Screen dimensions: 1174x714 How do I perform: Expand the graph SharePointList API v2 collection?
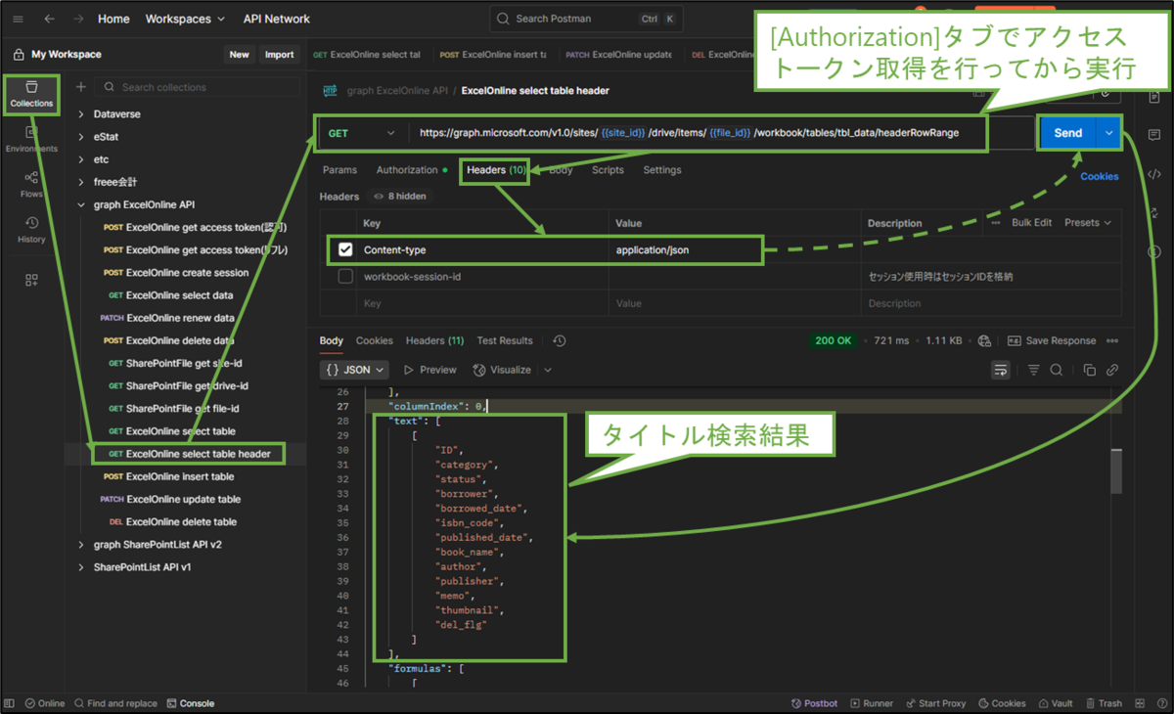(x=81, y=545)
